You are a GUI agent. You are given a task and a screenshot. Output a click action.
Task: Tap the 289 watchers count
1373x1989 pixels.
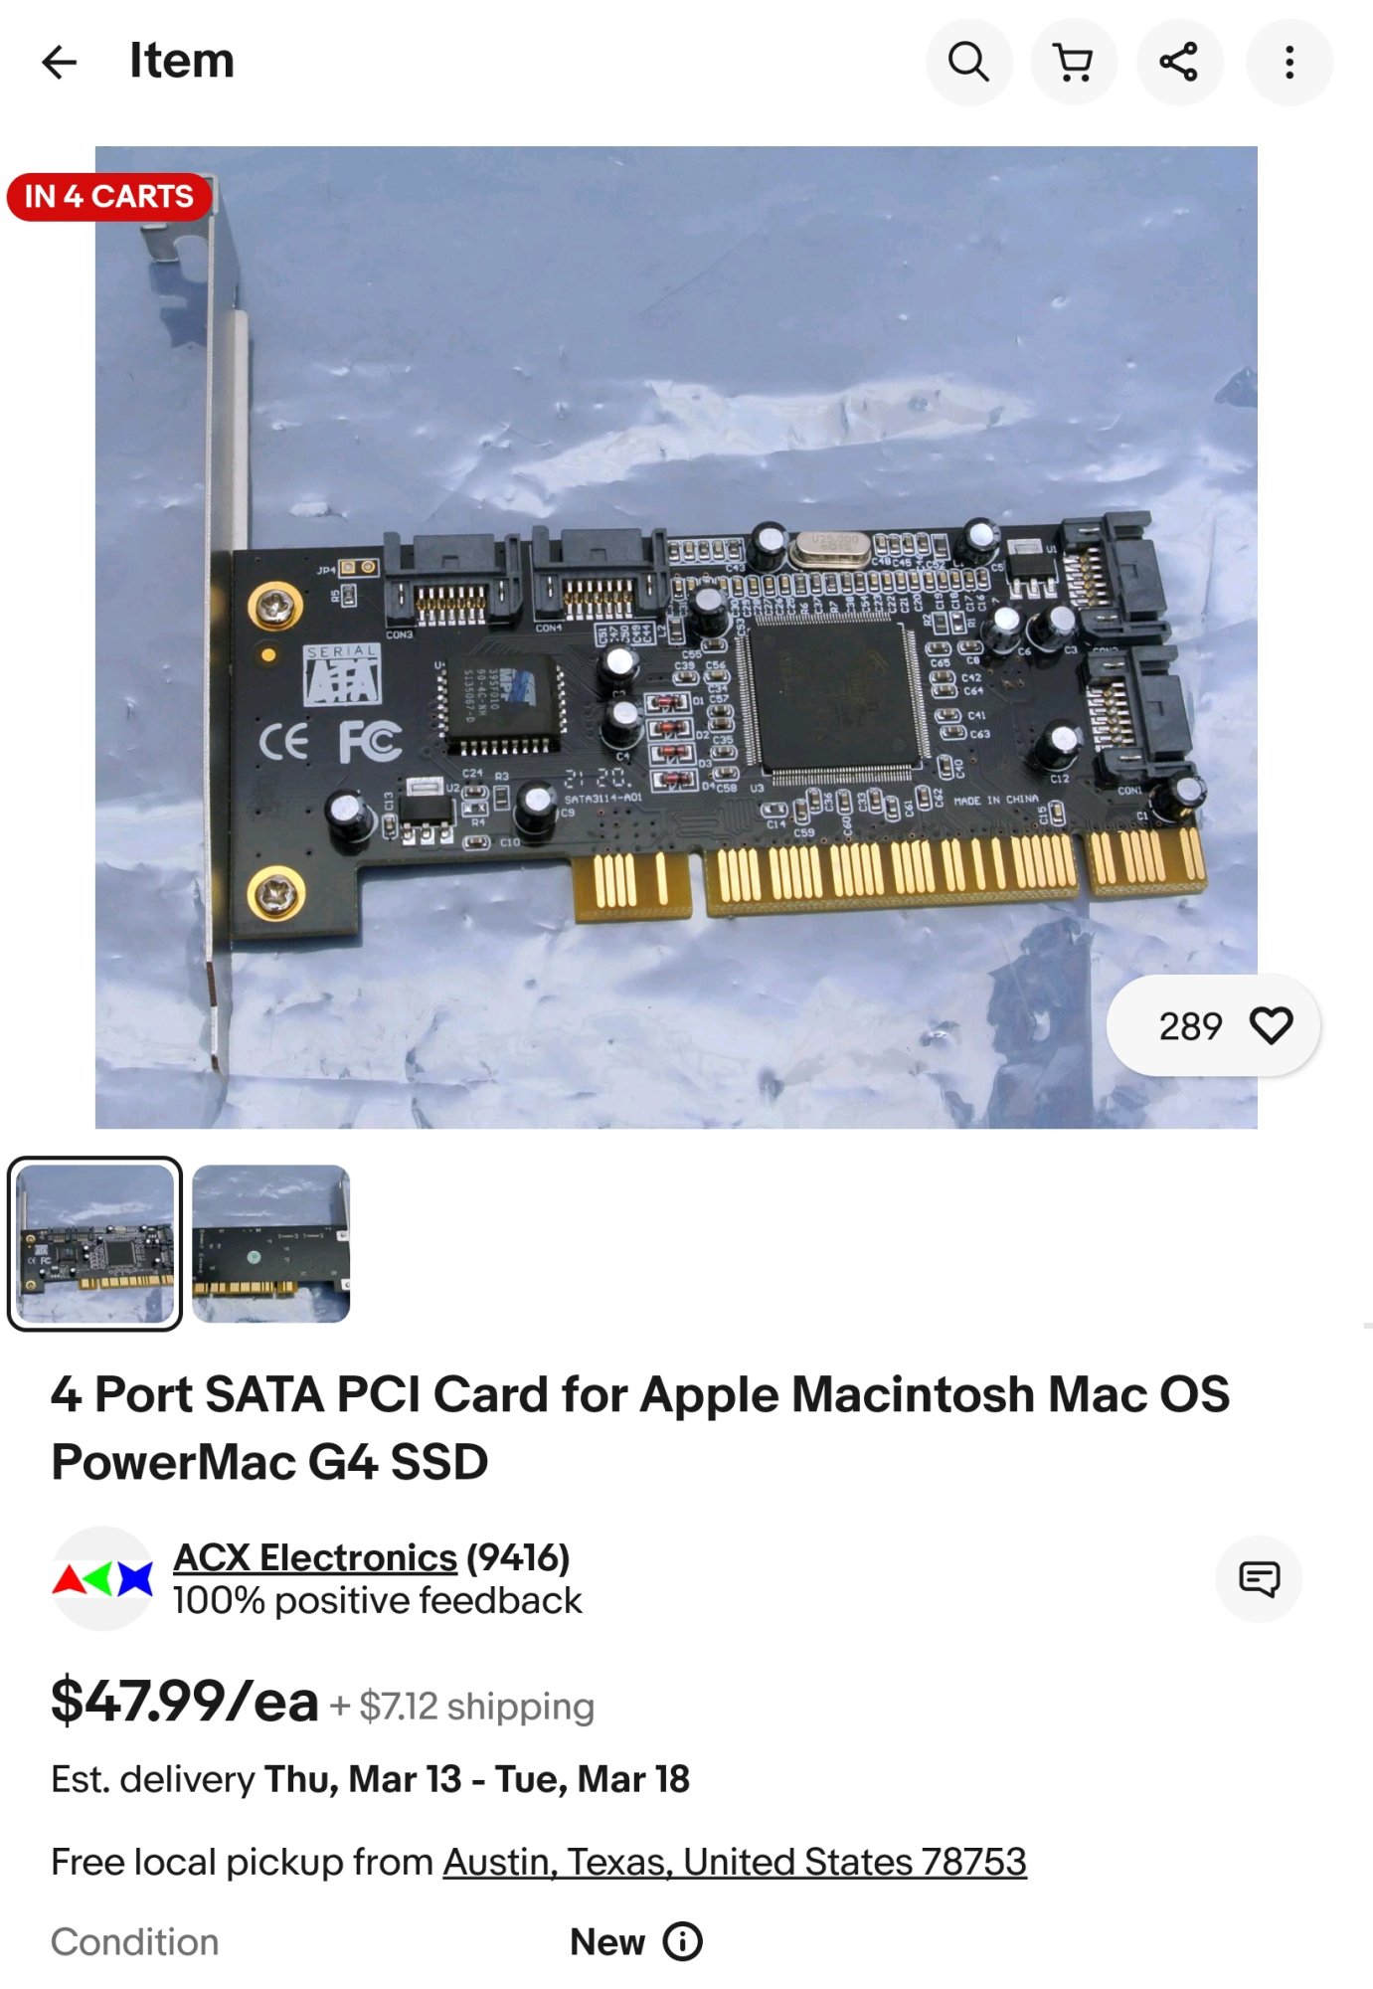pos(1190,1026)
